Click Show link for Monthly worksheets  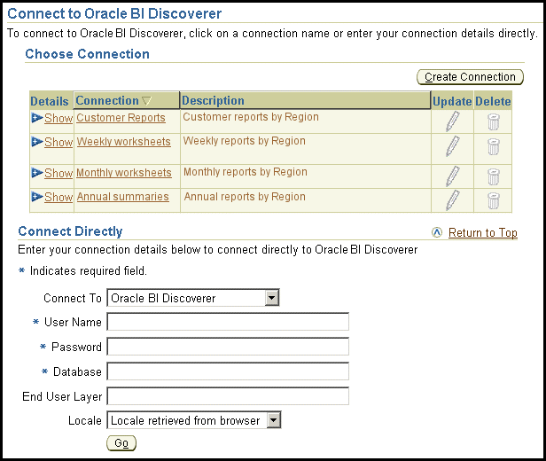[58, 173]
